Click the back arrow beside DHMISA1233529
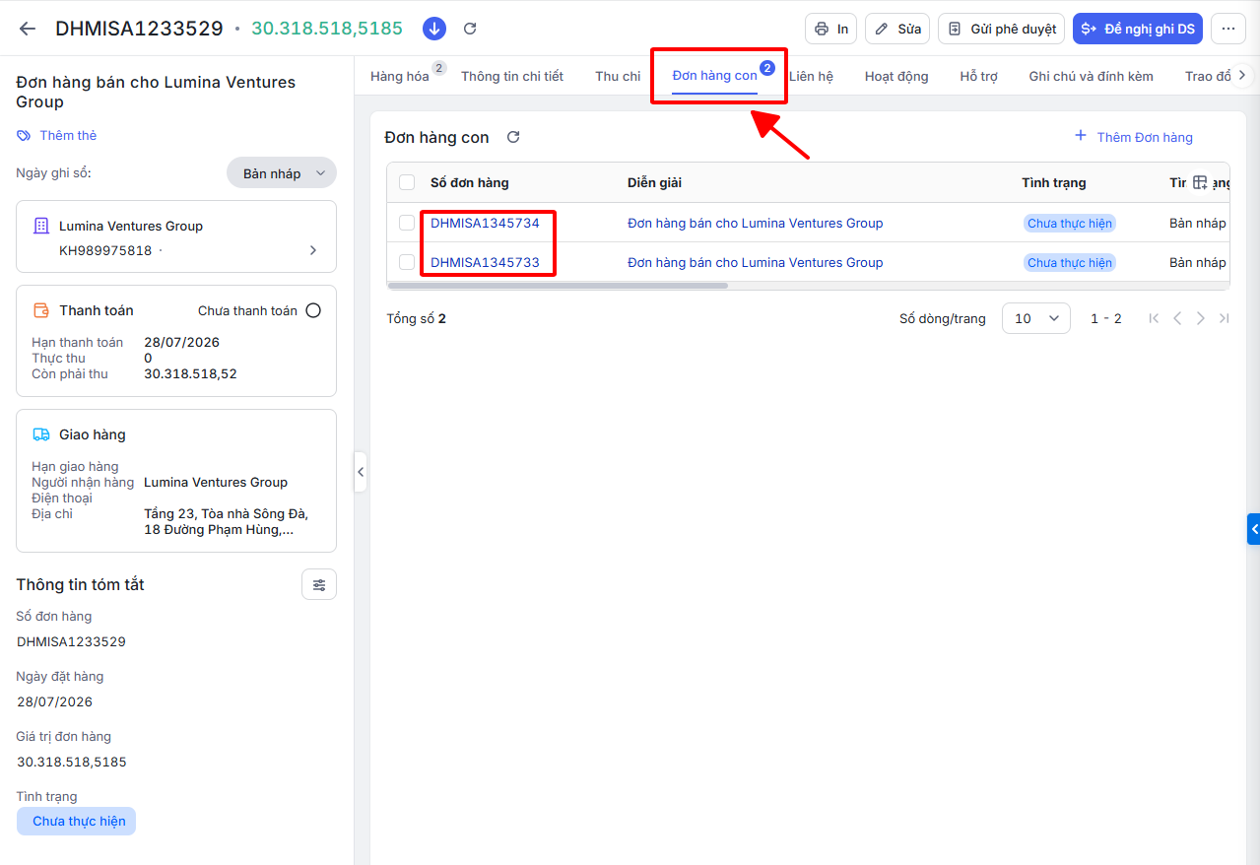The height and width of the screenshot is (865, 1260). (28, 29)
